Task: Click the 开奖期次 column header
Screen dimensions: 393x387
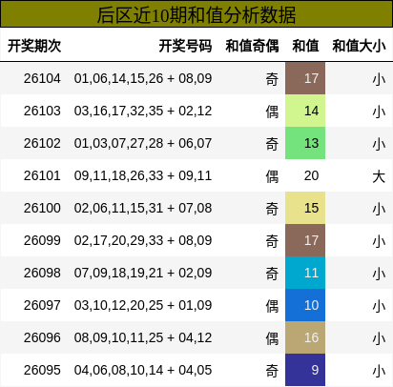Action: coord(34,46)
